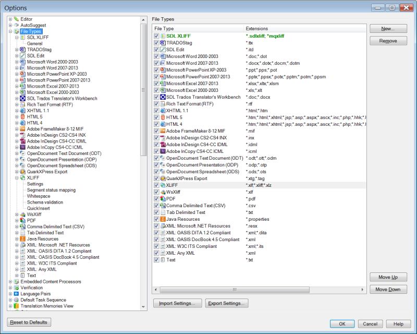Click the WsXliff icon in the tree
Viewport: 417px width, 334px height.
[23, 214]
